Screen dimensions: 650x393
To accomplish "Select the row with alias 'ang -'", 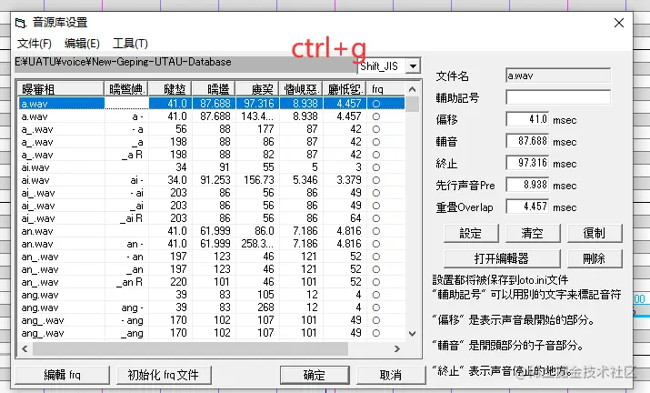I will (212, 307).
